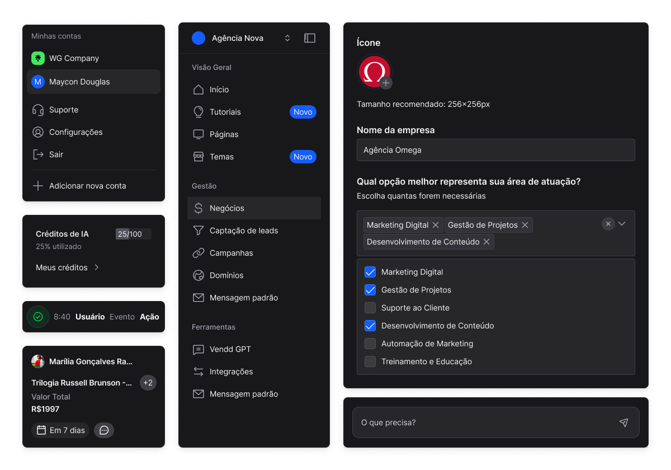Toggle the sidebar collapse icon
The width and height of the screenshot is (671, 470).
click(x=310, y=38)
